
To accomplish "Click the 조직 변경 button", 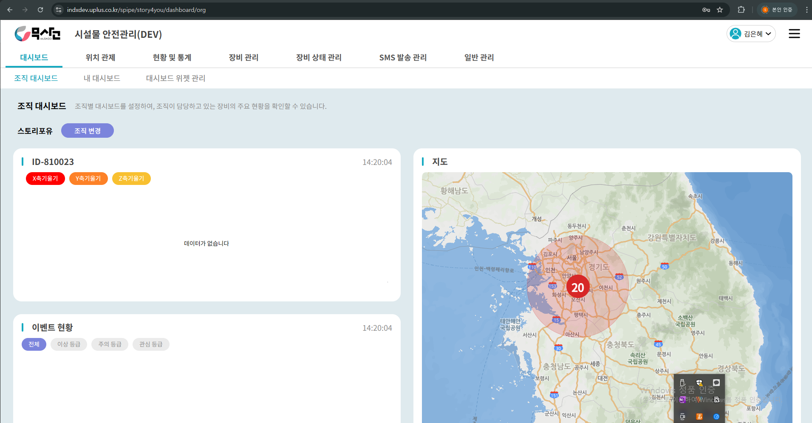I will point(88,131).
